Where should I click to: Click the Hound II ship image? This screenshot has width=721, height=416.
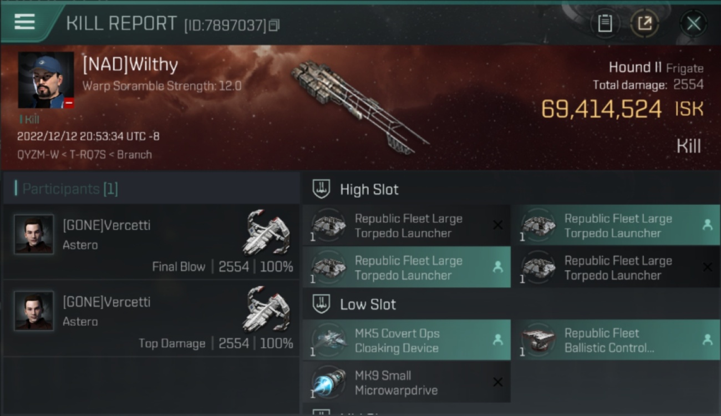(359, 105)
